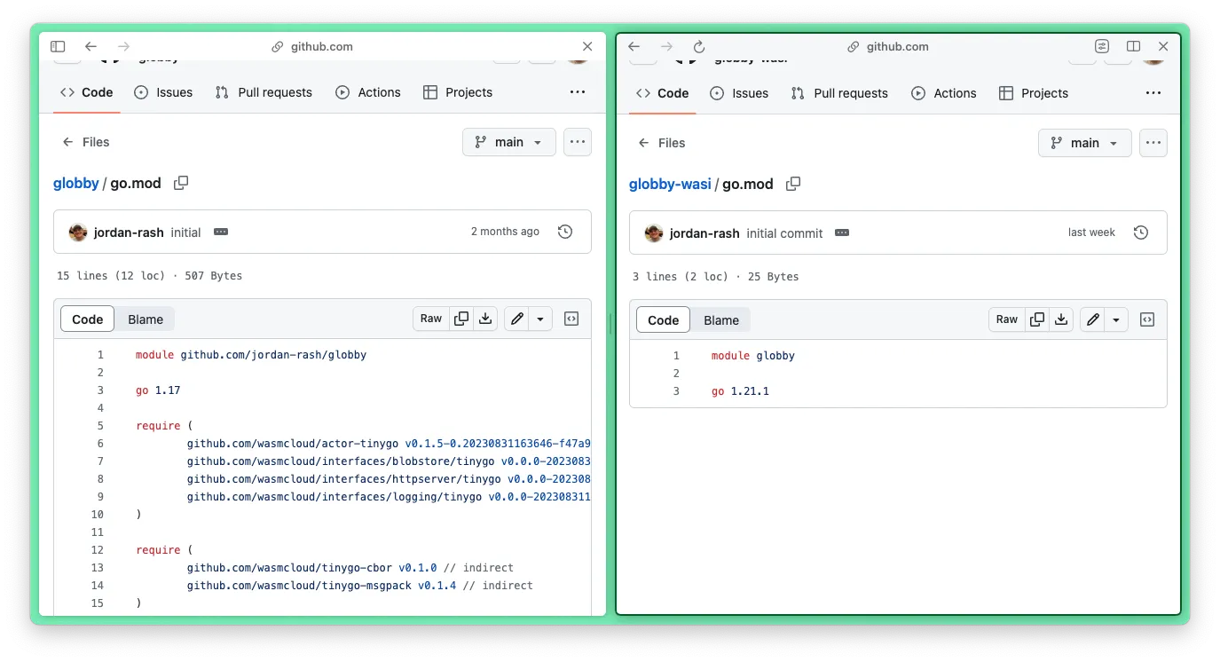Toggle split view icon in right window
Viewport: 1220px width, 662px height.
(x=1133, y=46)
